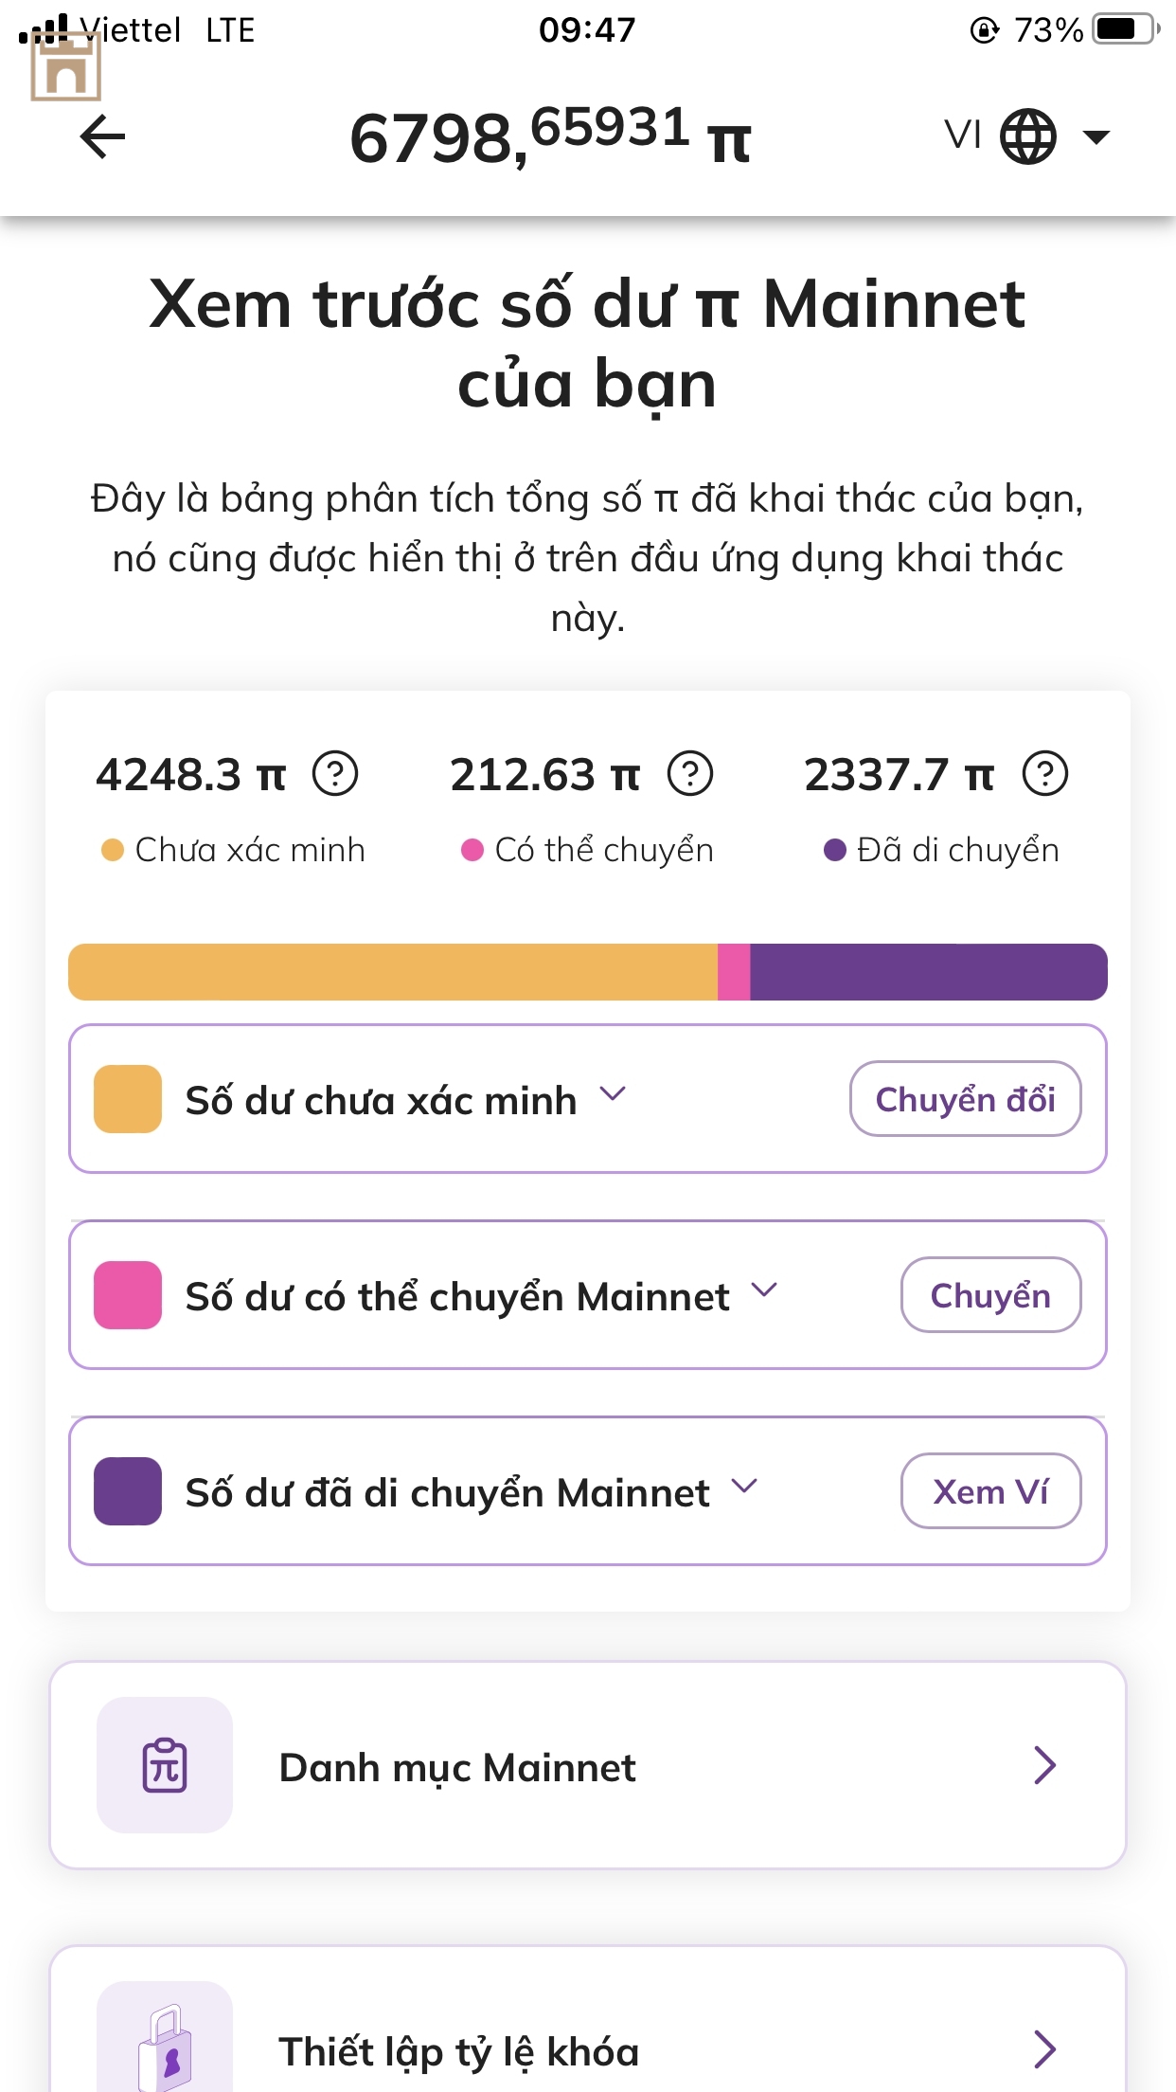Click help icon next to 2337.7 π

pos(1045,773)
